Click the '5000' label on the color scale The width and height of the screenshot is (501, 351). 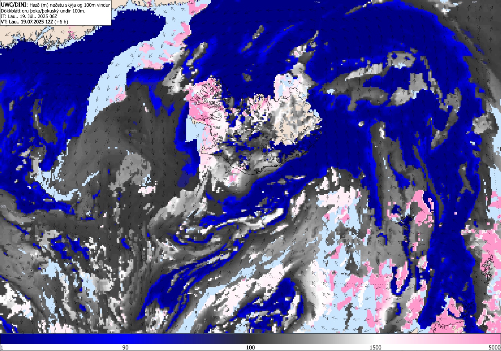(x=494, y=347)
